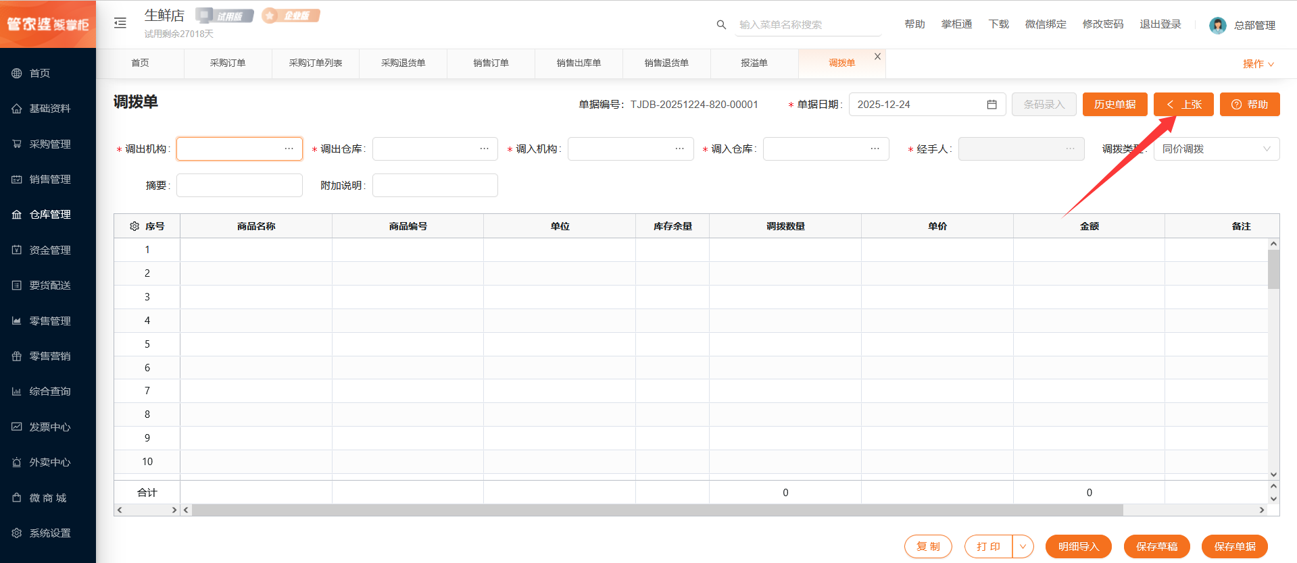Switch to the 销售订单 tab
The image size is (1297, 563).
(x=491, y=63)
